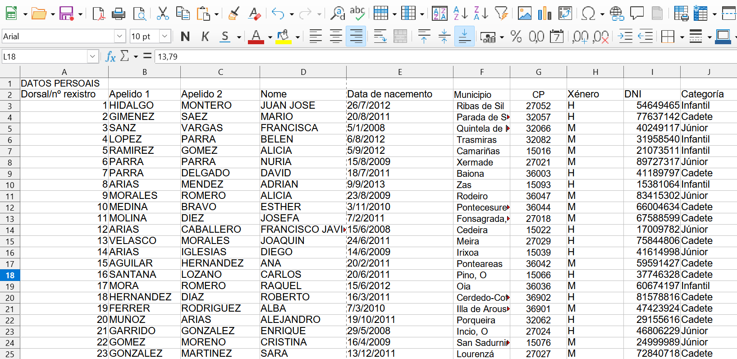
Task: Insert a hyperlink
Action: point(617,14)
